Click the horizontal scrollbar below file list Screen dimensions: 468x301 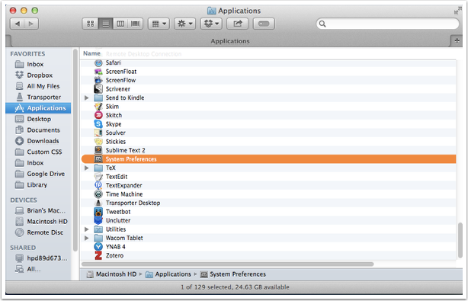click(x=227, y=264)
